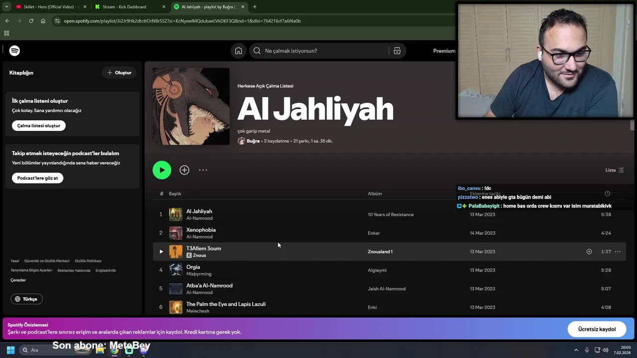Viewport: 637px width, 358px height.
Task: Open more options for T3Allem 3oum
Action: (618, 252)
